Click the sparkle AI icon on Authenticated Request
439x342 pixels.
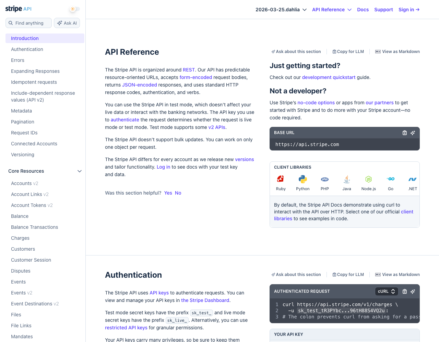pyautogui.click(x=413, y=291)
